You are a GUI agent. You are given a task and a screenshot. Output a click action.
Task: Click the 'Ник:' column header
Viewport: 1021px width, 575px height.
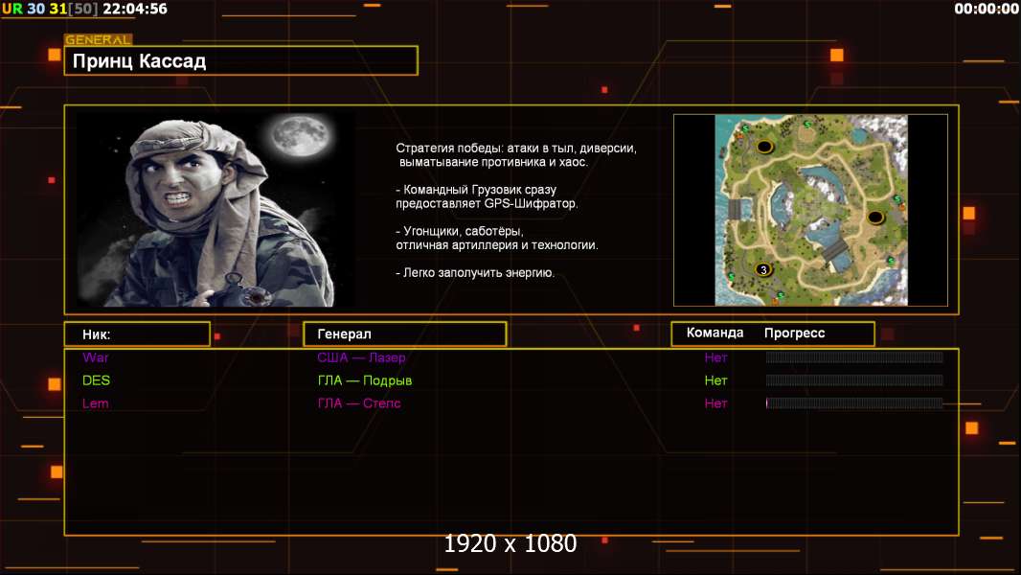[x=137, y=334]
